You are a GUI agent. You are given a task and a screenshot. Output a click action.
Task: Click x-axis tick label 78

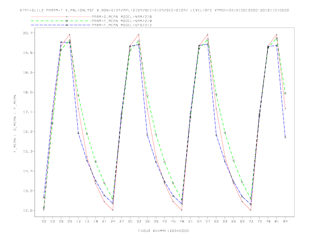point(268,221)
